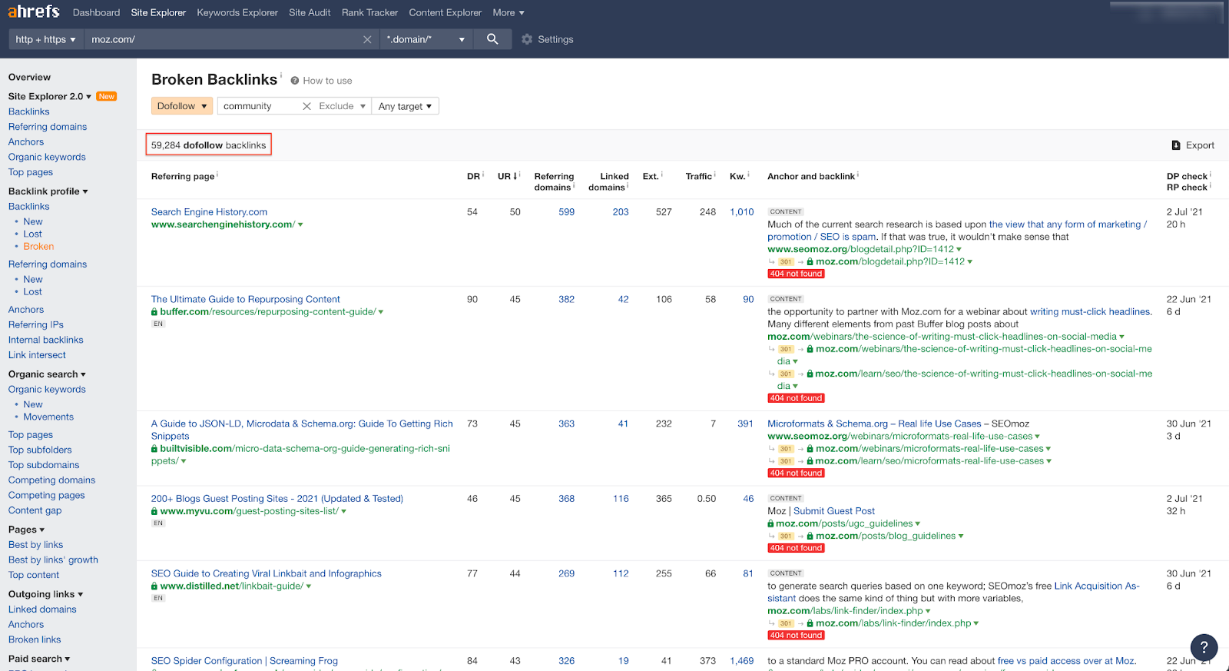Click the Link Acquisition Assistant anchor link

[1097, 586]
